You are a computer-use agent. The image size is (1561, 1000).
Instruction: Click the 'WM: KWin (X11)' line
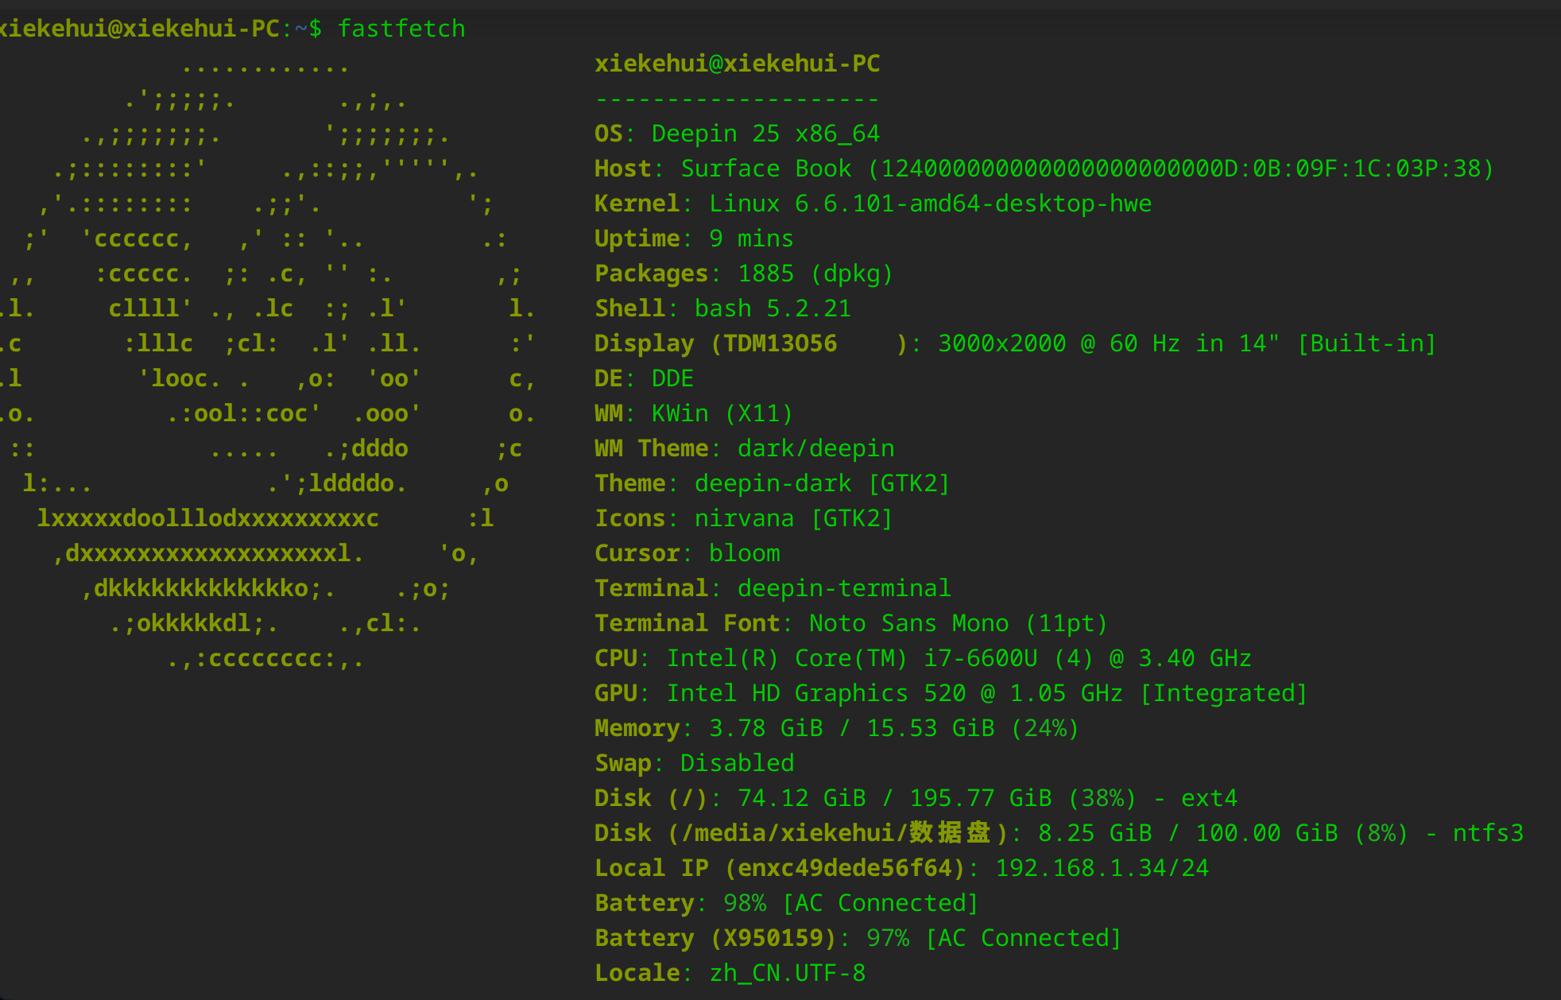(x=695, y=413)
